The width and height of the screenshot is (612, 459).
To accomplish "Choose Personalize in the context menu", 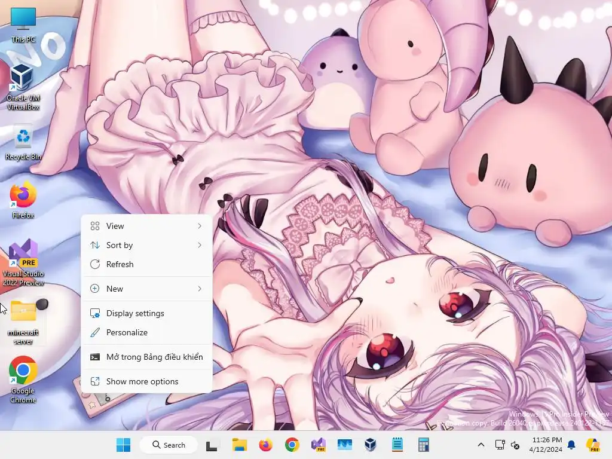I will click(x=147, y=332).
